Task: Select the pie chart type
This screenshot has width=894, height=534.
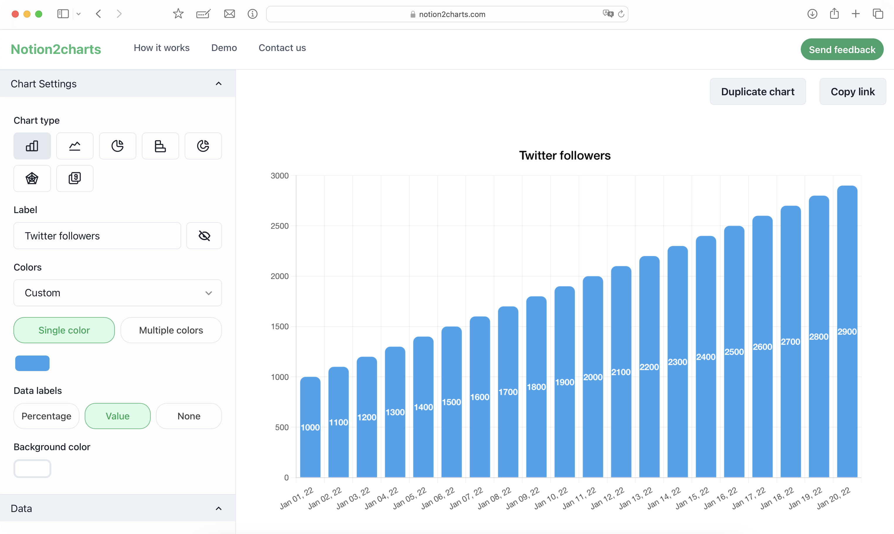Action: [x=117, y=146]
